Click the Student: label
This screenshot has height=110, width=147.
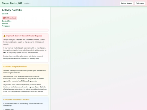click(5, 14)
